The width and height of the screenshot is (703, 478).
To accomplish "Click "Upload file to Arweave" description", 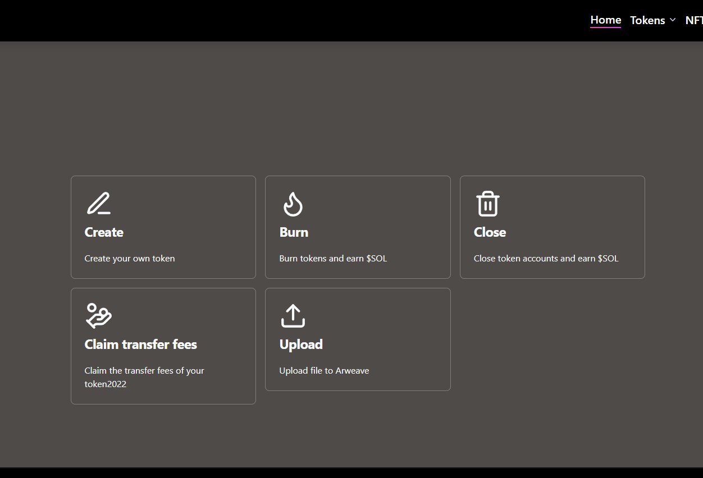I will (x=324, y=371).
